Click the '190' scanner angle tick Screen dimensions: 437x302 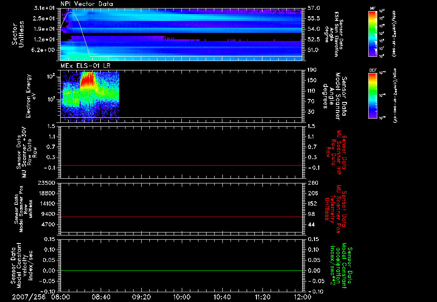coord(312,70)
